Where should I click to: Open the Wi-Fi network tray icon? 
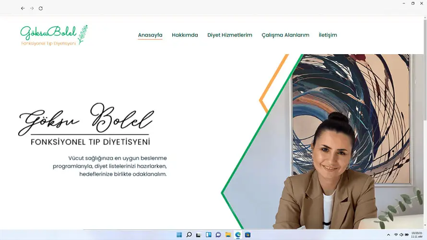tap(396, 235)
